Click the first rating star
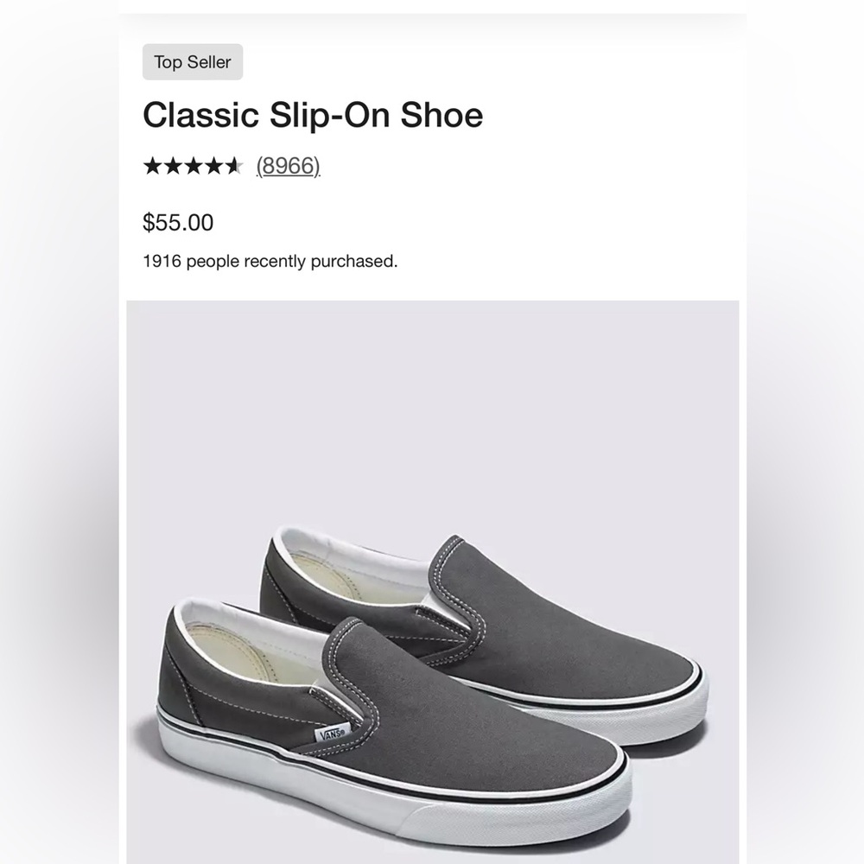Viewport: 864px width, 864px height. coord(154,164)
